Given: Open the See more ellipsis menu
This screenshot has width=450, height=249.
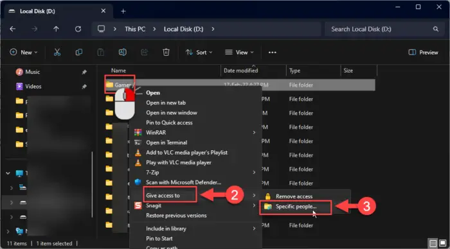Looking at the screenshot, I should tap(273, 53).
